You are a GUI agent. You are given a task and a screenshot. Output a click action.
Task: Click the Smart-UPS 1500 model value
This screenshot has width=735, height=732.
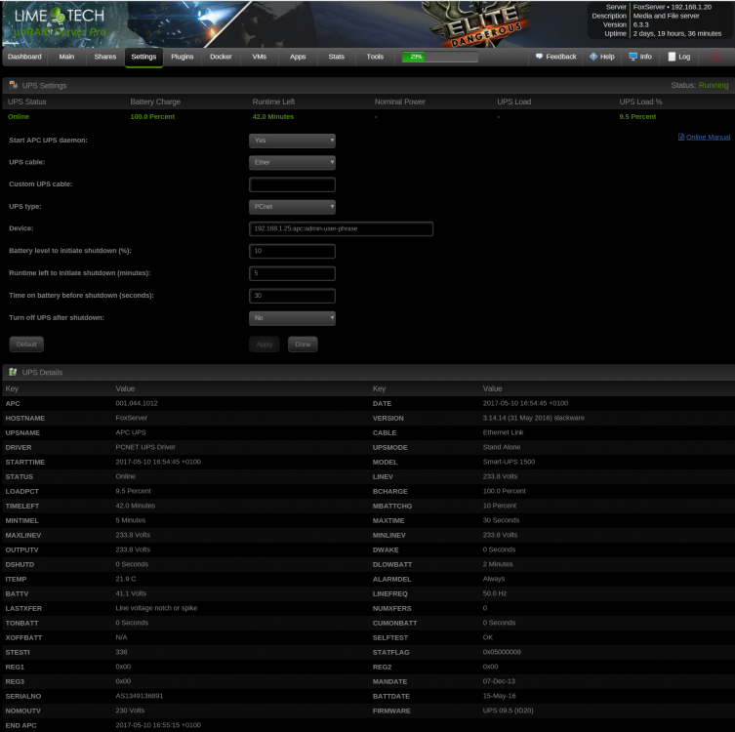coord(509,462)
